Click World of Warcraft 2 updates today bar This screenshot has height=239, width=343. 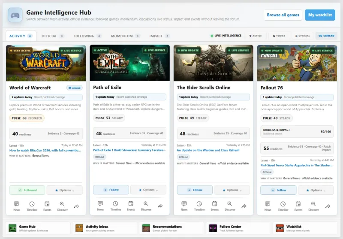46,97
